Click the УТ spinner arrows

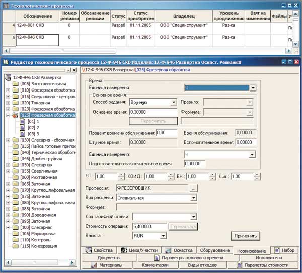click(x=121, y=176)
